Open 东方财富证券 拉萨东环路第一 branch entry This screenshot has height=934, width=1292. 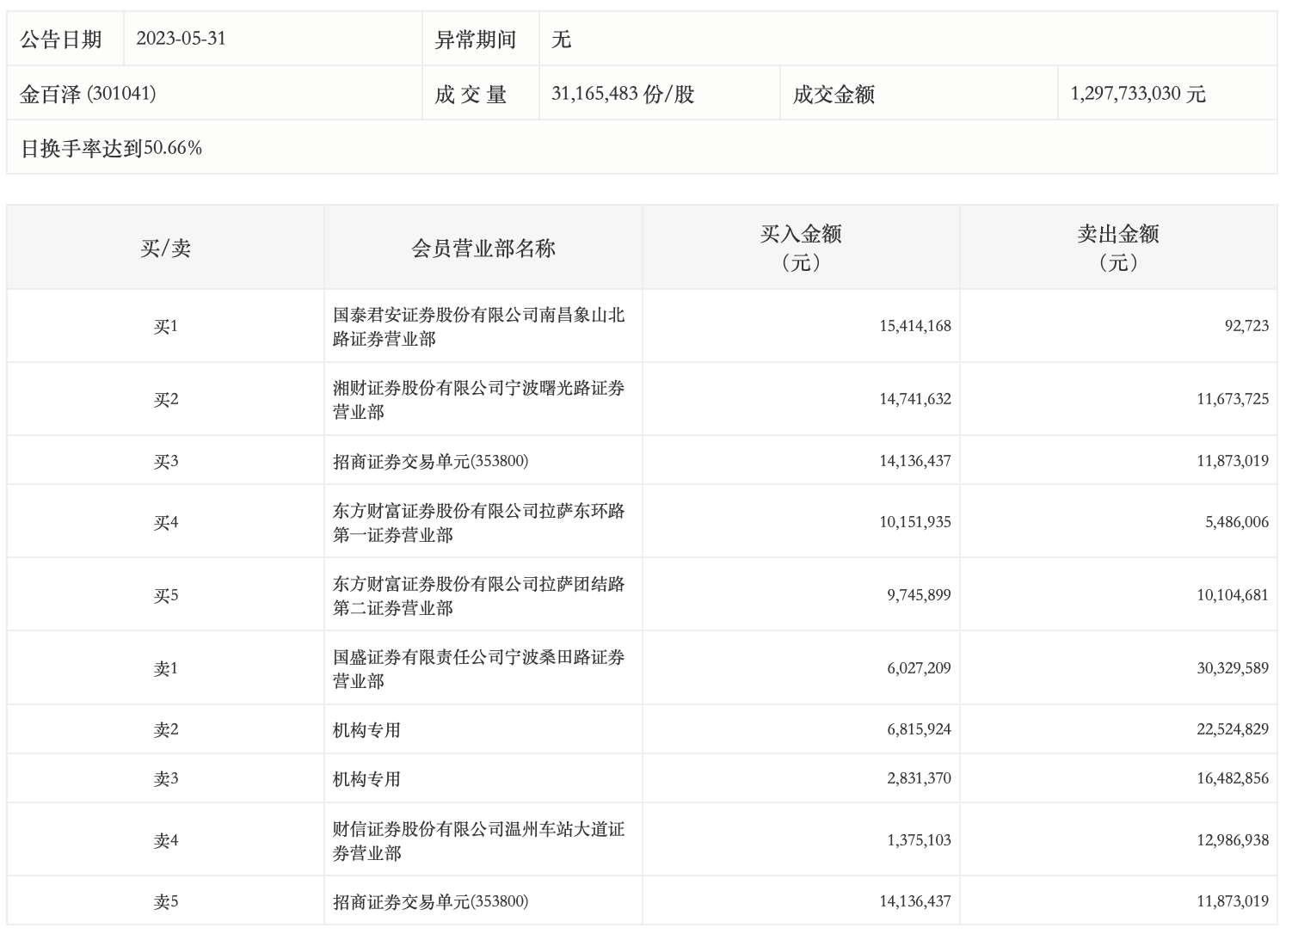(x=478, y=523)
